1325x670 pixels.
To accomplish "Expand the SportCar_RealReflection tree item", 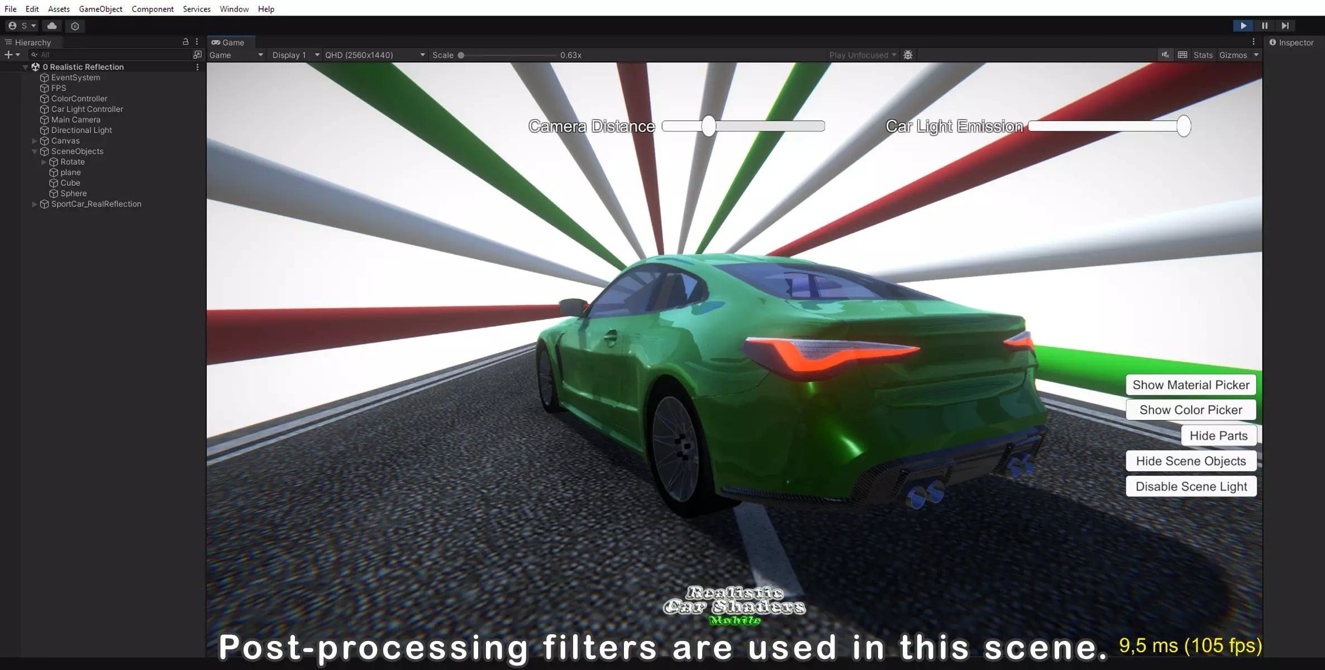I will pyautogui.click(x=35, y=204).
